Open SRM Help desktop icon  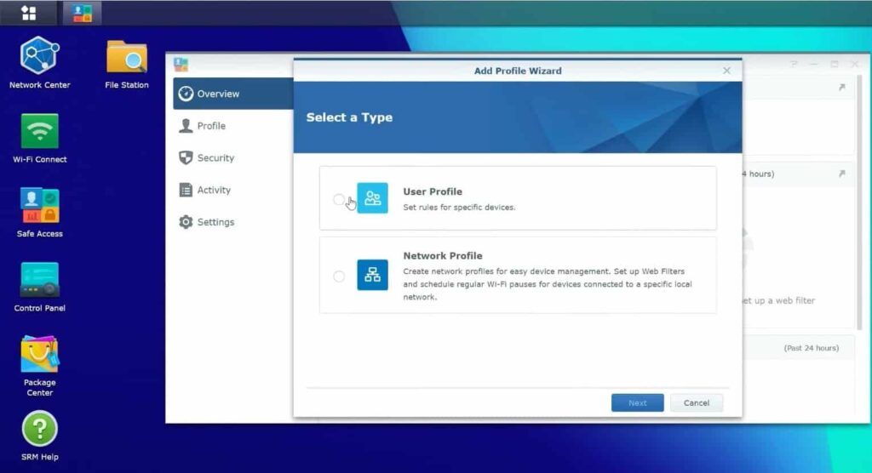[39, 436]
